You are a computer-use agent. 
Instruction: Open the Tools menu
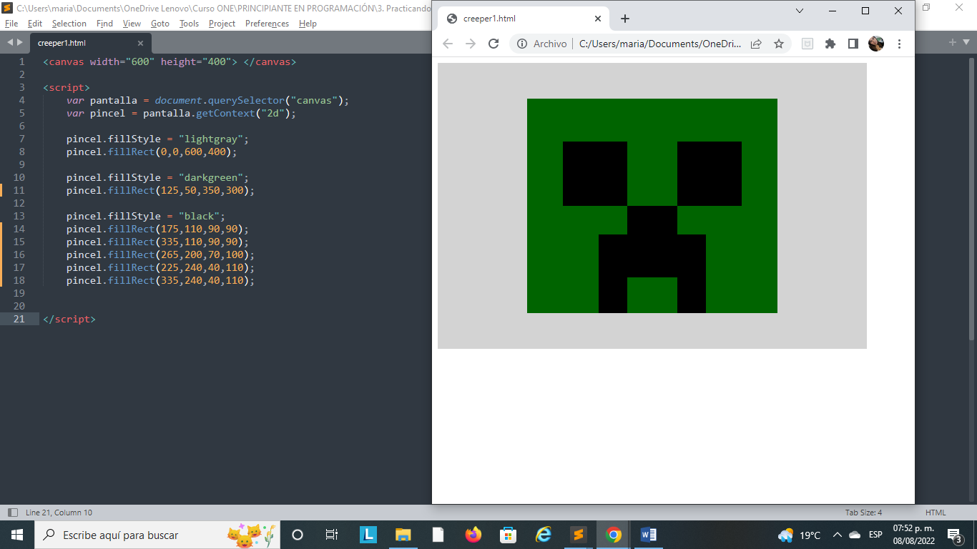[189, 24]
